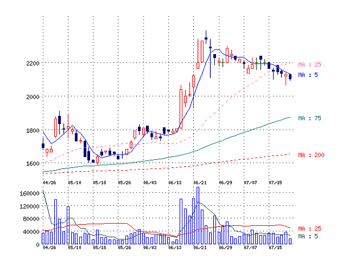This screenshot has height=260, width=342.
Task: Select the 0 volume axis label
Action: pos(38,245)
